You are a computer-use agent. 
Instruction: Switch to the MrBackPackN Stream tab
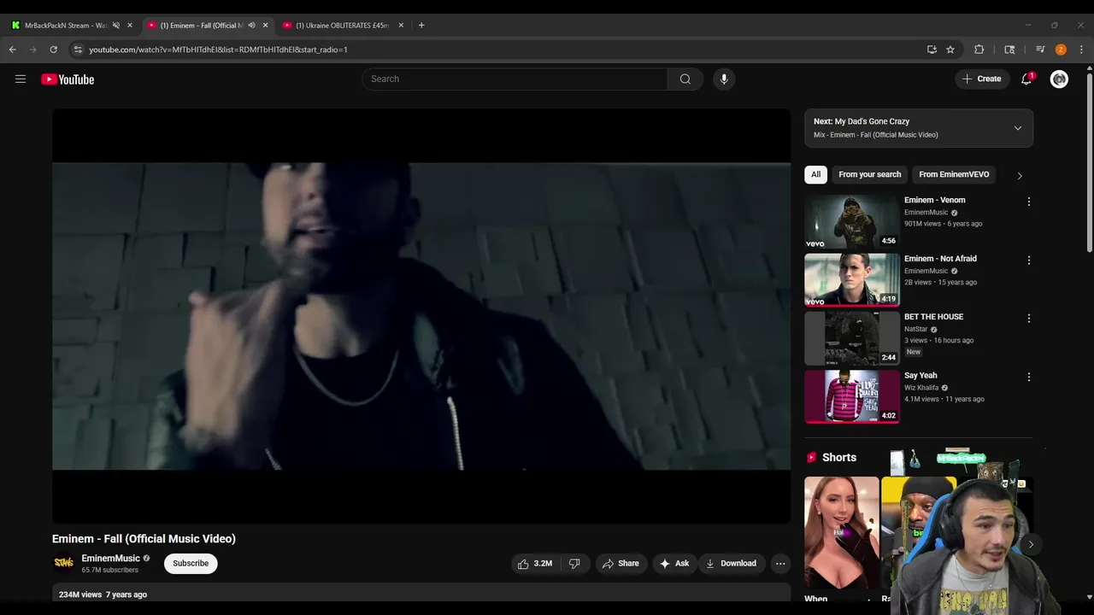(x=66, y=25)
